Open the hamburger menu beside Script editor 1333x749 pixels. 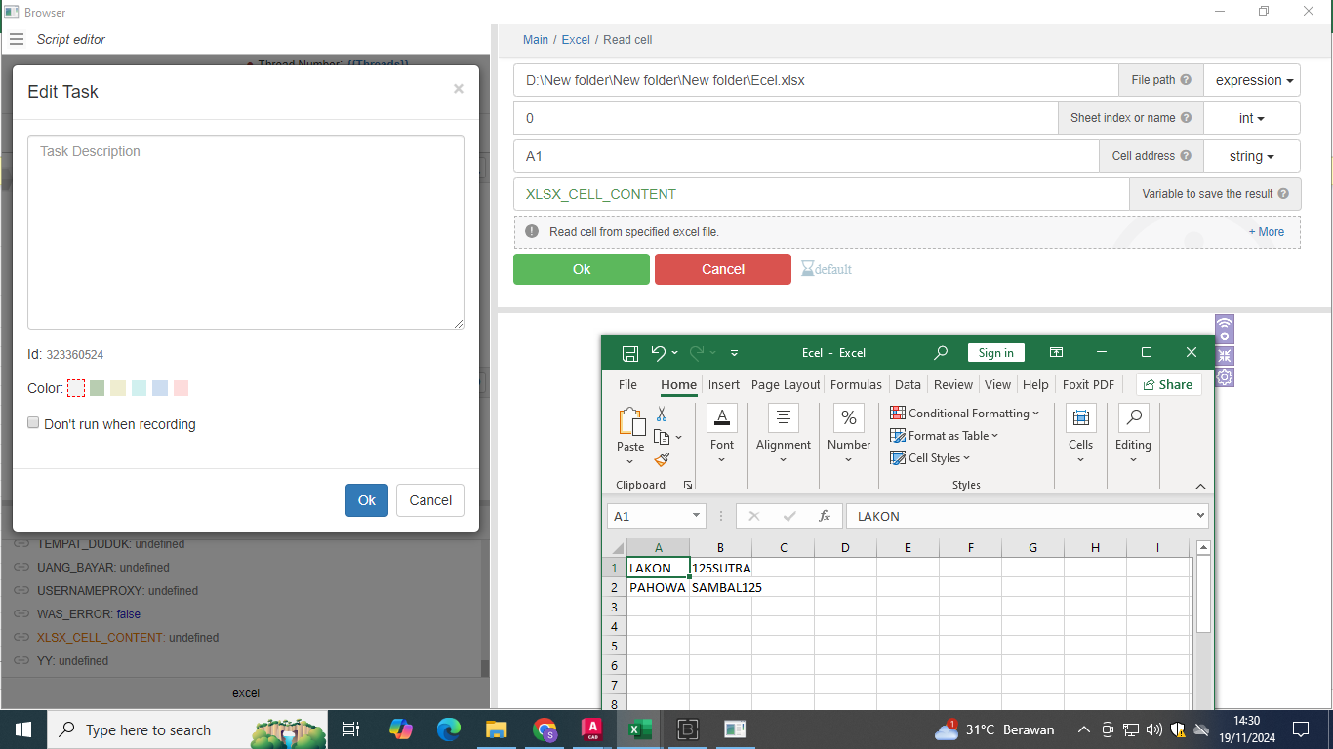16,40
